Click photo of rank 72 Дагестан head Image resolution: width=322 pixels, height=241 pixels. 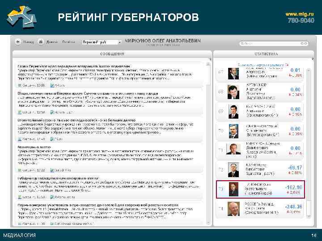233,170
